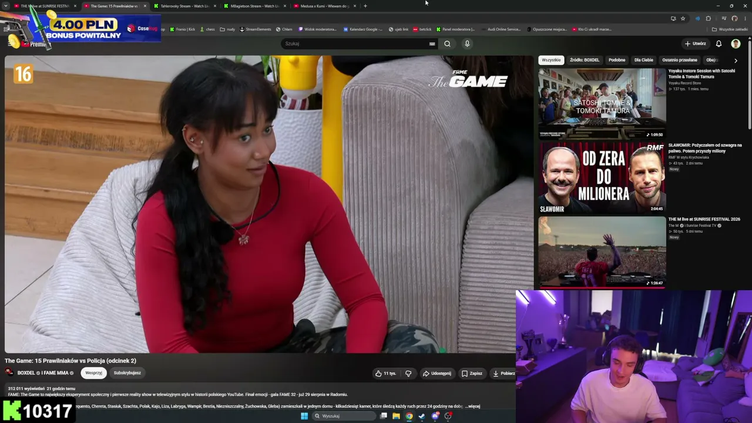The height and width of the screenshot is (423, 752).
Task: Open the 'OD ZERA DO MILIONERA' video thumbnail
Action: click(x=602, y=177)
